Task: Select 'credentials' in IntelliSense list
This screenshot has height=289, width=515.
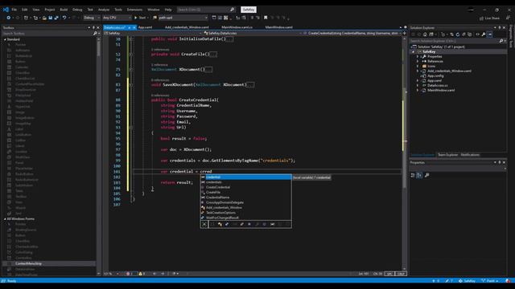Action: 245,182
